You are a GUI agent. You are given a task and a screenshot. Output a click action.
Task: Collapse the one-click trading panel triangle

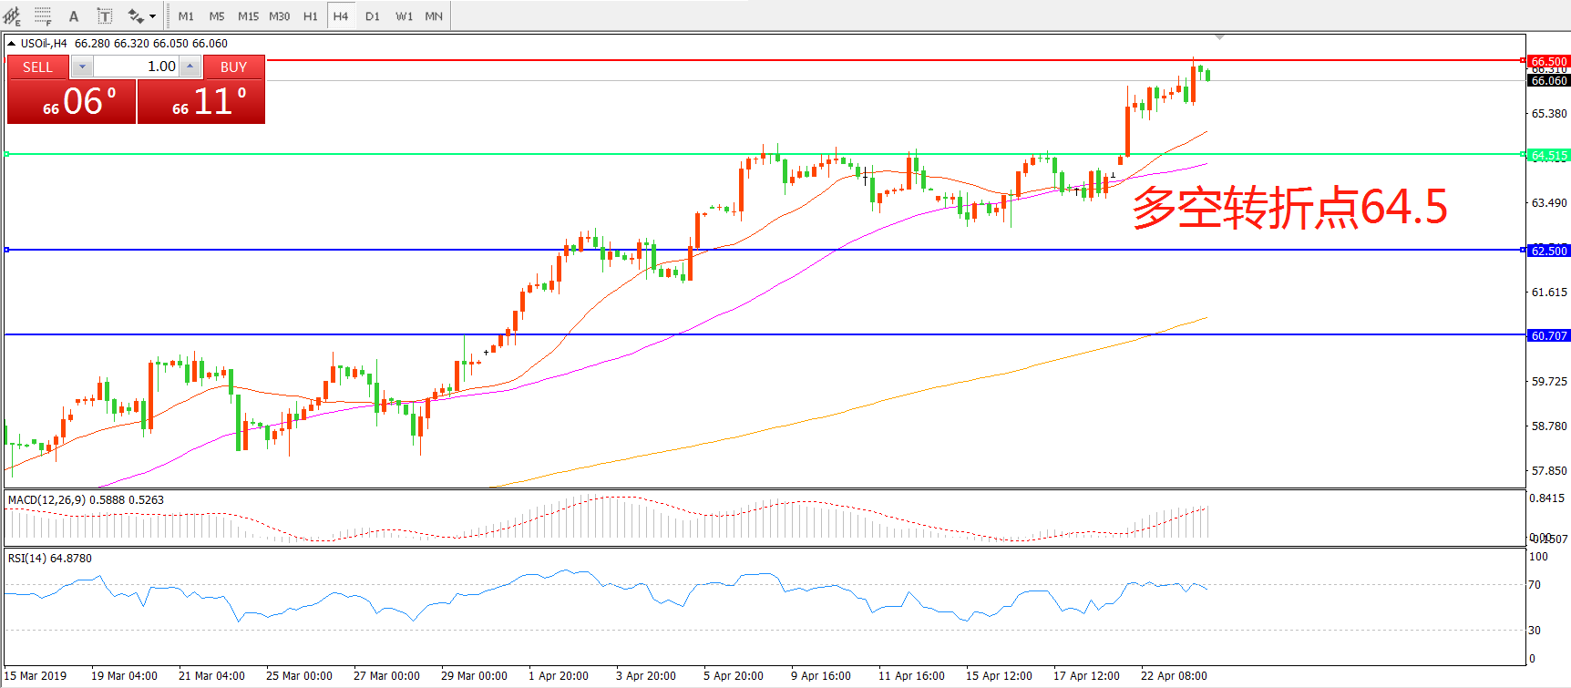(x=11, y=43)
